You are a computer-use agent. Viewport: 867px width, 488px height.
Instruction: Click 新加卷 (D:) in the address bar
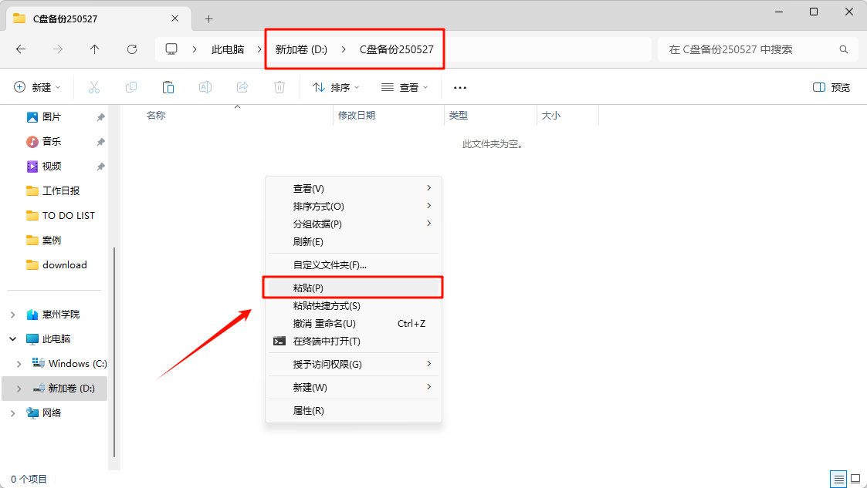301,49
